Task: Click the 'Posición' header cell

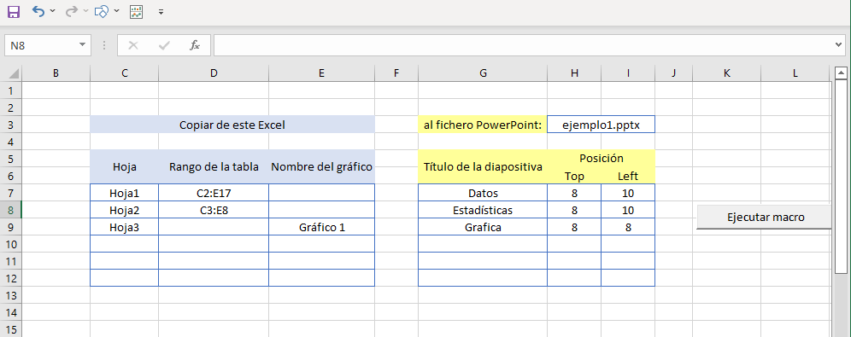Action: pos(602,158)
